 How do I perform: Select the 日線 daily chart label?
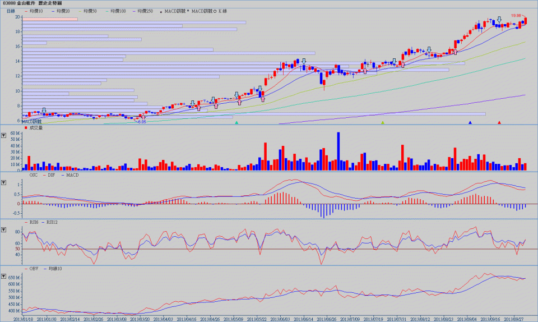point(11,11)
